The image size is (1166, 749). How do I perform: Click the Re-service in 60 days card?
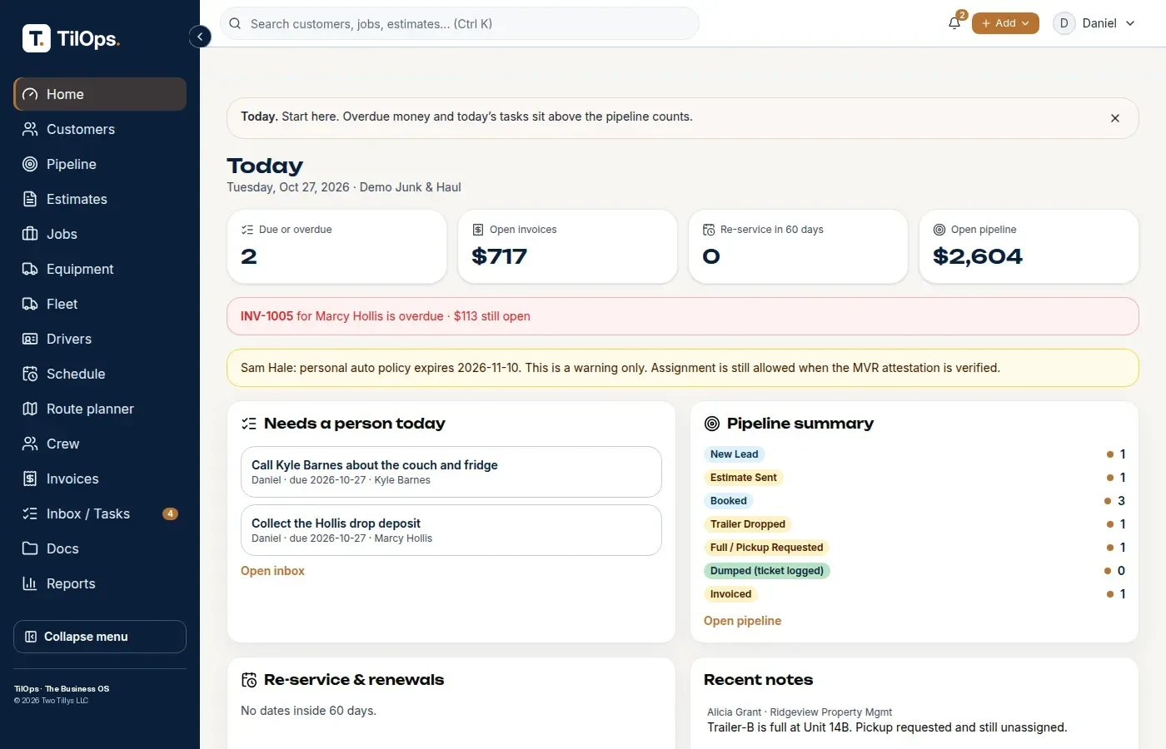(798, 246)
